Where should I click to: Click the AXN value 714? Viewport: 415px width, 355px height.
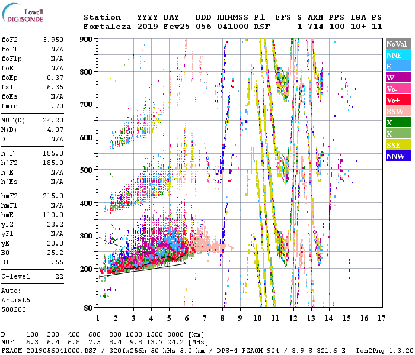315,27
